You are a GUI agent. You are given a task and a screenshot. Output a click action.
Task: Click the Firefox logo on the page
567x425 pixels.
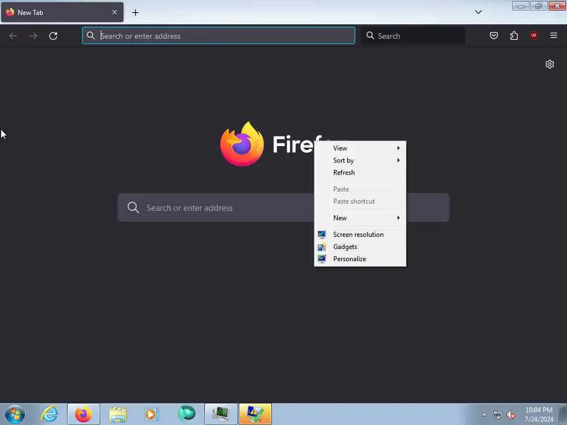coord(242,144)
